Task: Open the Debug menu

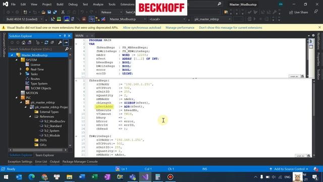Action: [73, 5]
